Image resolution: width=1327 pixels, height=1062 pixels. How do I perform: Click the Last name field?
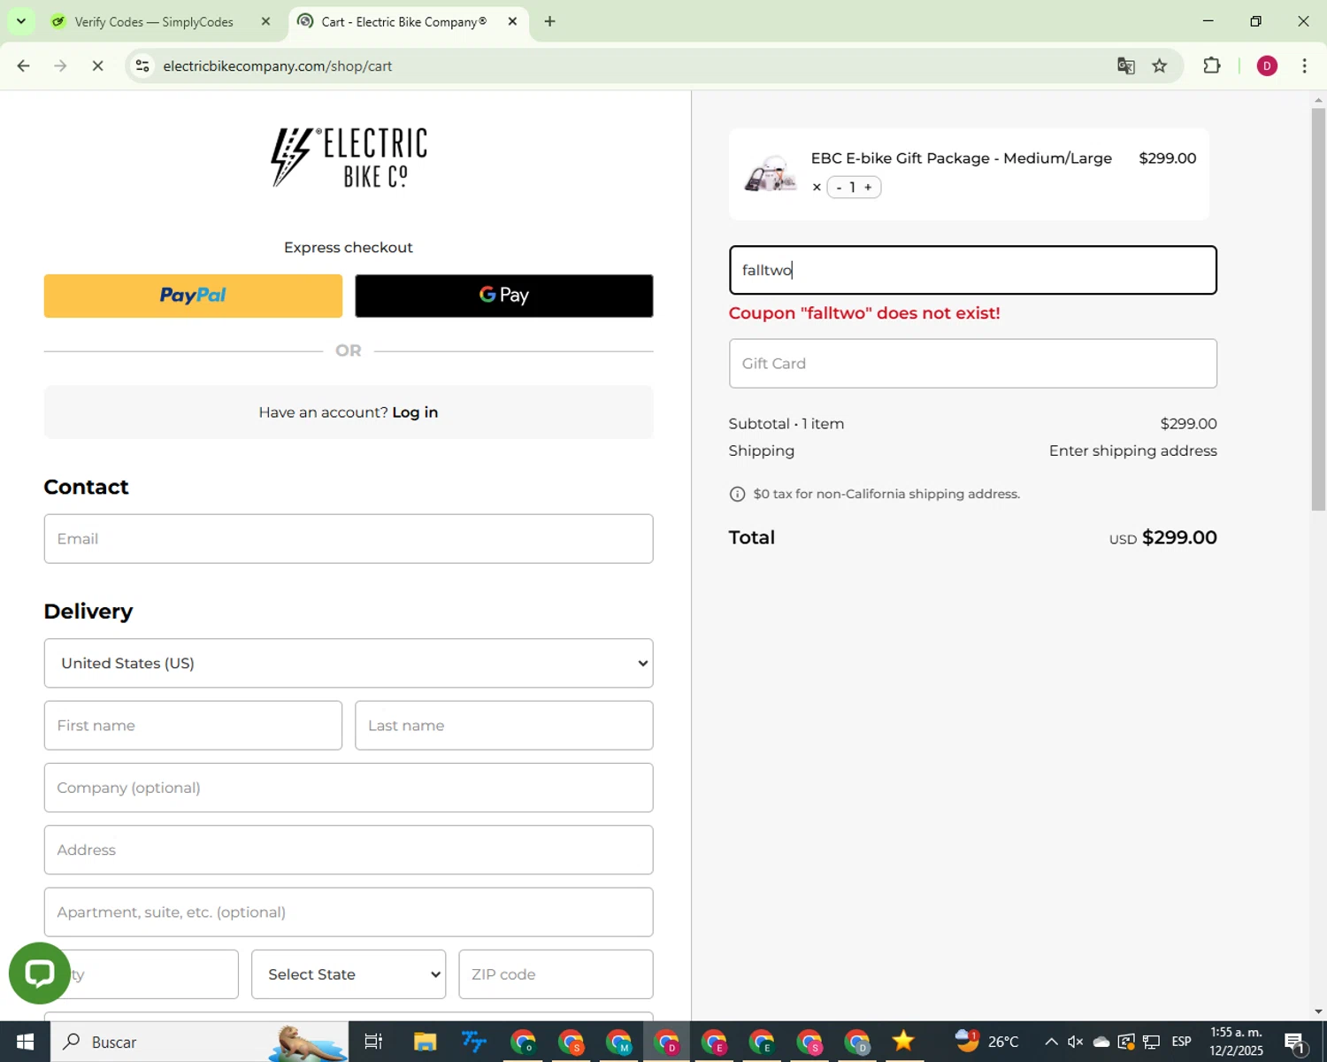[504, 726]
